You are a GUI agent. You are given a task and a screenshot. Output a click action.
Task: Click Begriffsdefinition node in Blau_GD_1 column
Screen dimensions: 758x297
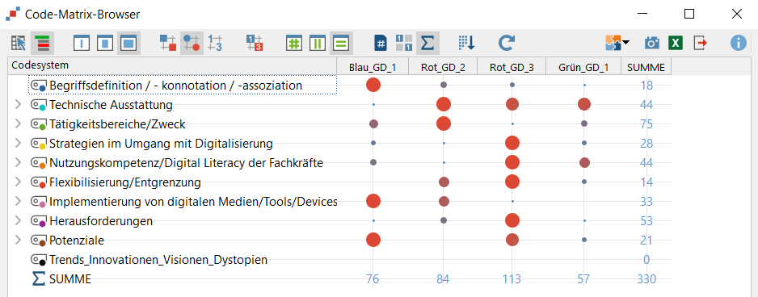(x=373, y=85)
